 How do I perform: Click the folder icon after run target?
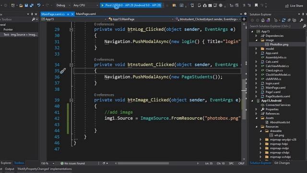174,5
